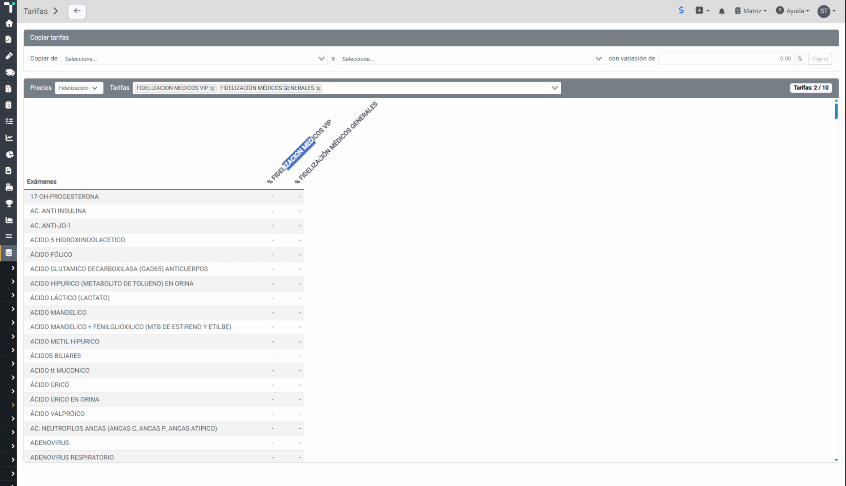Viewport: 846px width, 486px height.
Task: Open the Matriz menu
Action: point(751,11)
